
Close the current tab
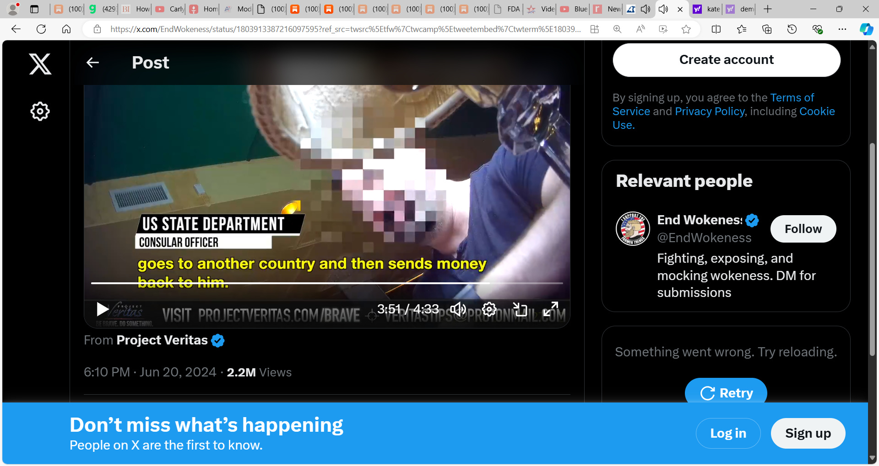tap(680, 9)
